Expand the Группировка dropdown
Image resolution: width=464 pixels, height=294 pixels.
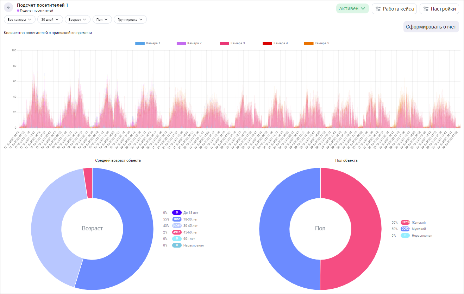130,19
